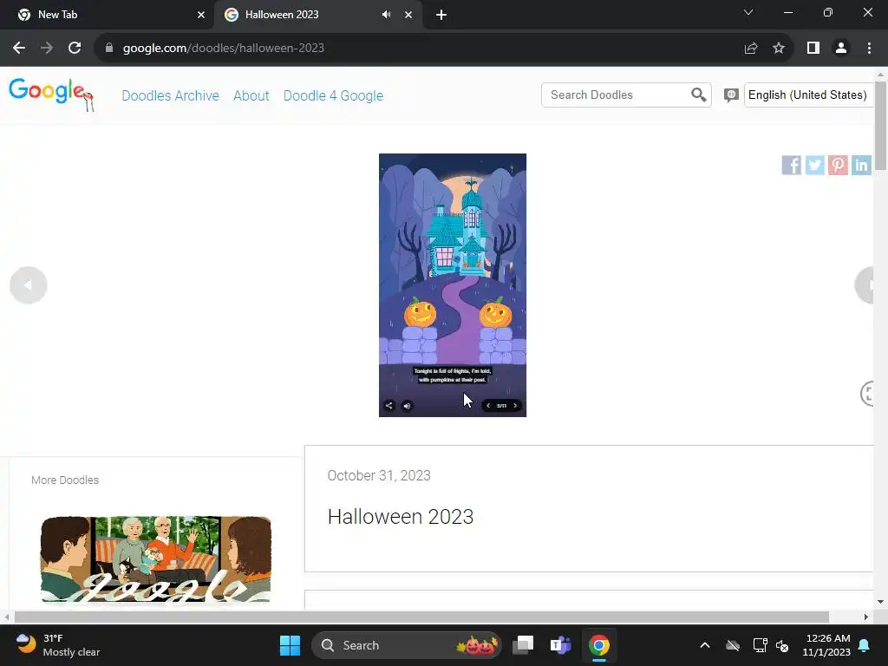Close the Halloween 2023 tab

[408, 15]
